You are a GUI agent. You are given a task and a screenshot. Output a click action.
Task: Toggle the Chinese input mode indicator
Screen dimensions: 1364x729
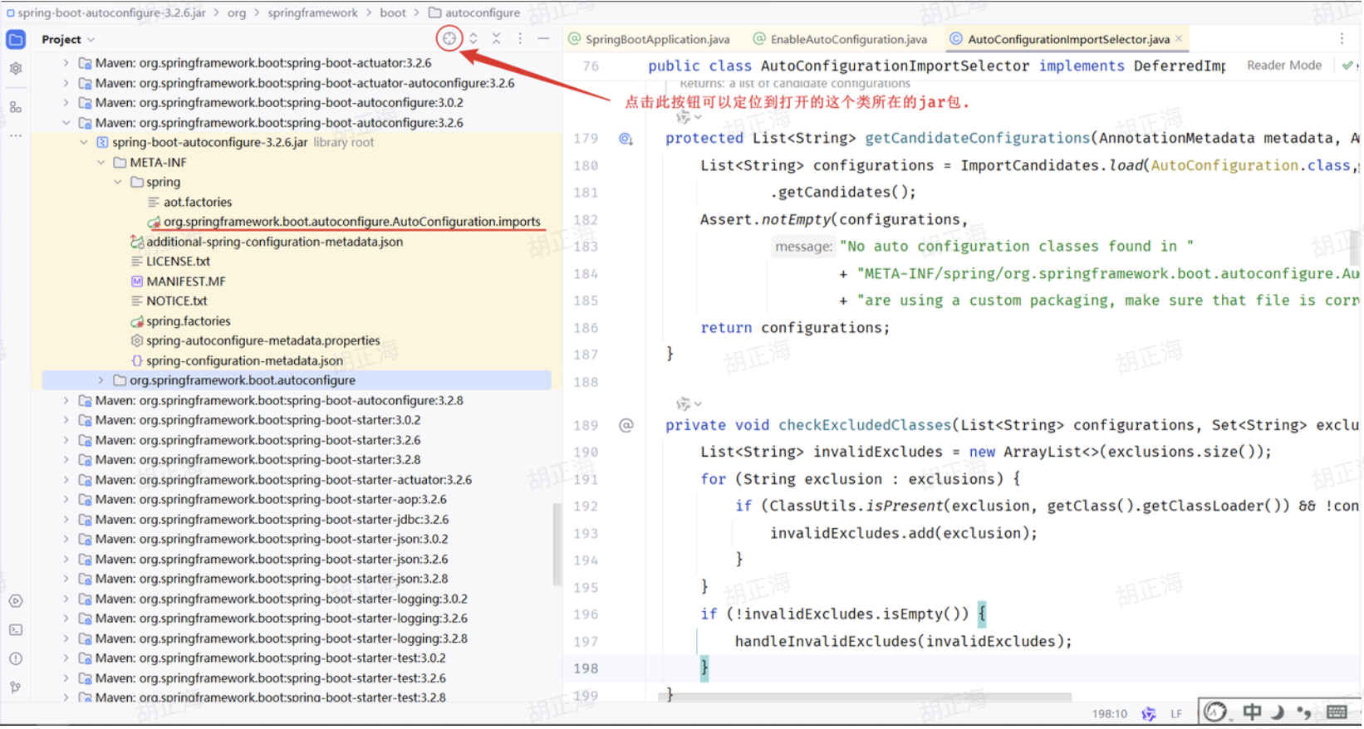tap(1251, 712)
